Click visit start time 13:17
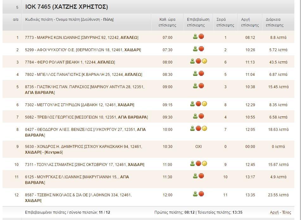The image size is (301, 220). click(250, 177)
